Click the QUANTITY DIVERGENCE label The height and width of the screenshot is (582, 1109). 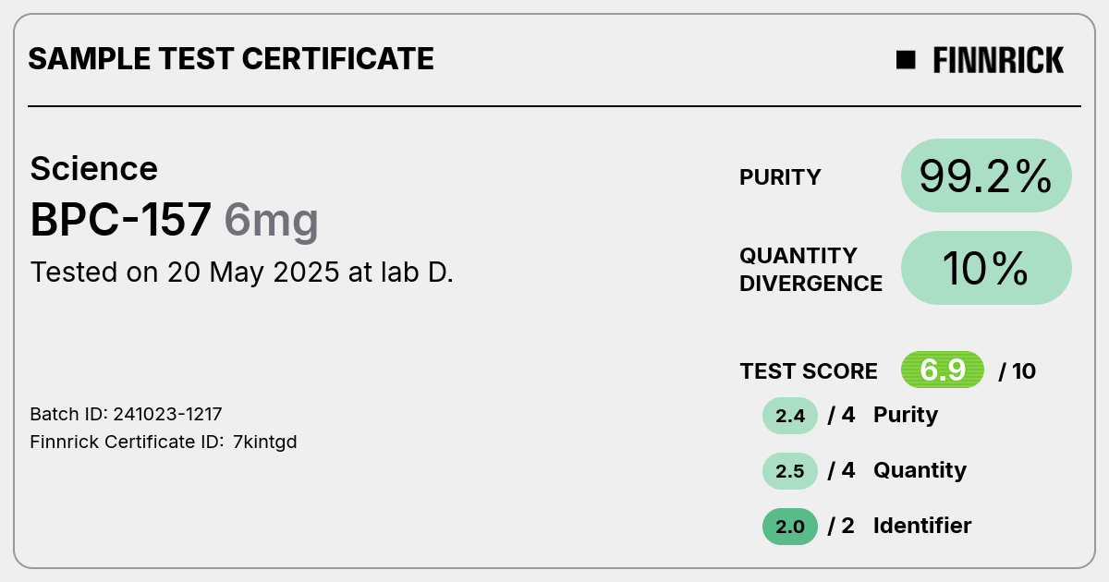[x=810, y=269]
